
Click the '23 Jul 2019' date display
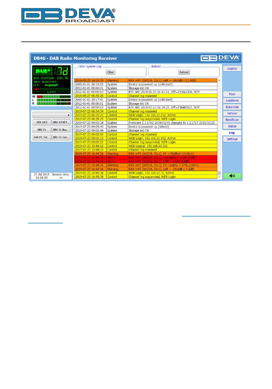click(x=42, y=174)
